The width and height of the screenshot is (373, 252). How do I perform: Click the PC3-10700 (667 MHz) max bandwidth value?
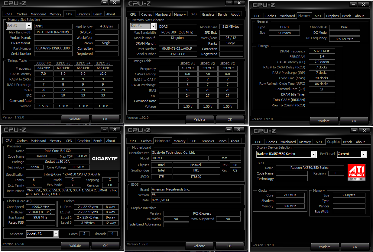coord(53,32)
